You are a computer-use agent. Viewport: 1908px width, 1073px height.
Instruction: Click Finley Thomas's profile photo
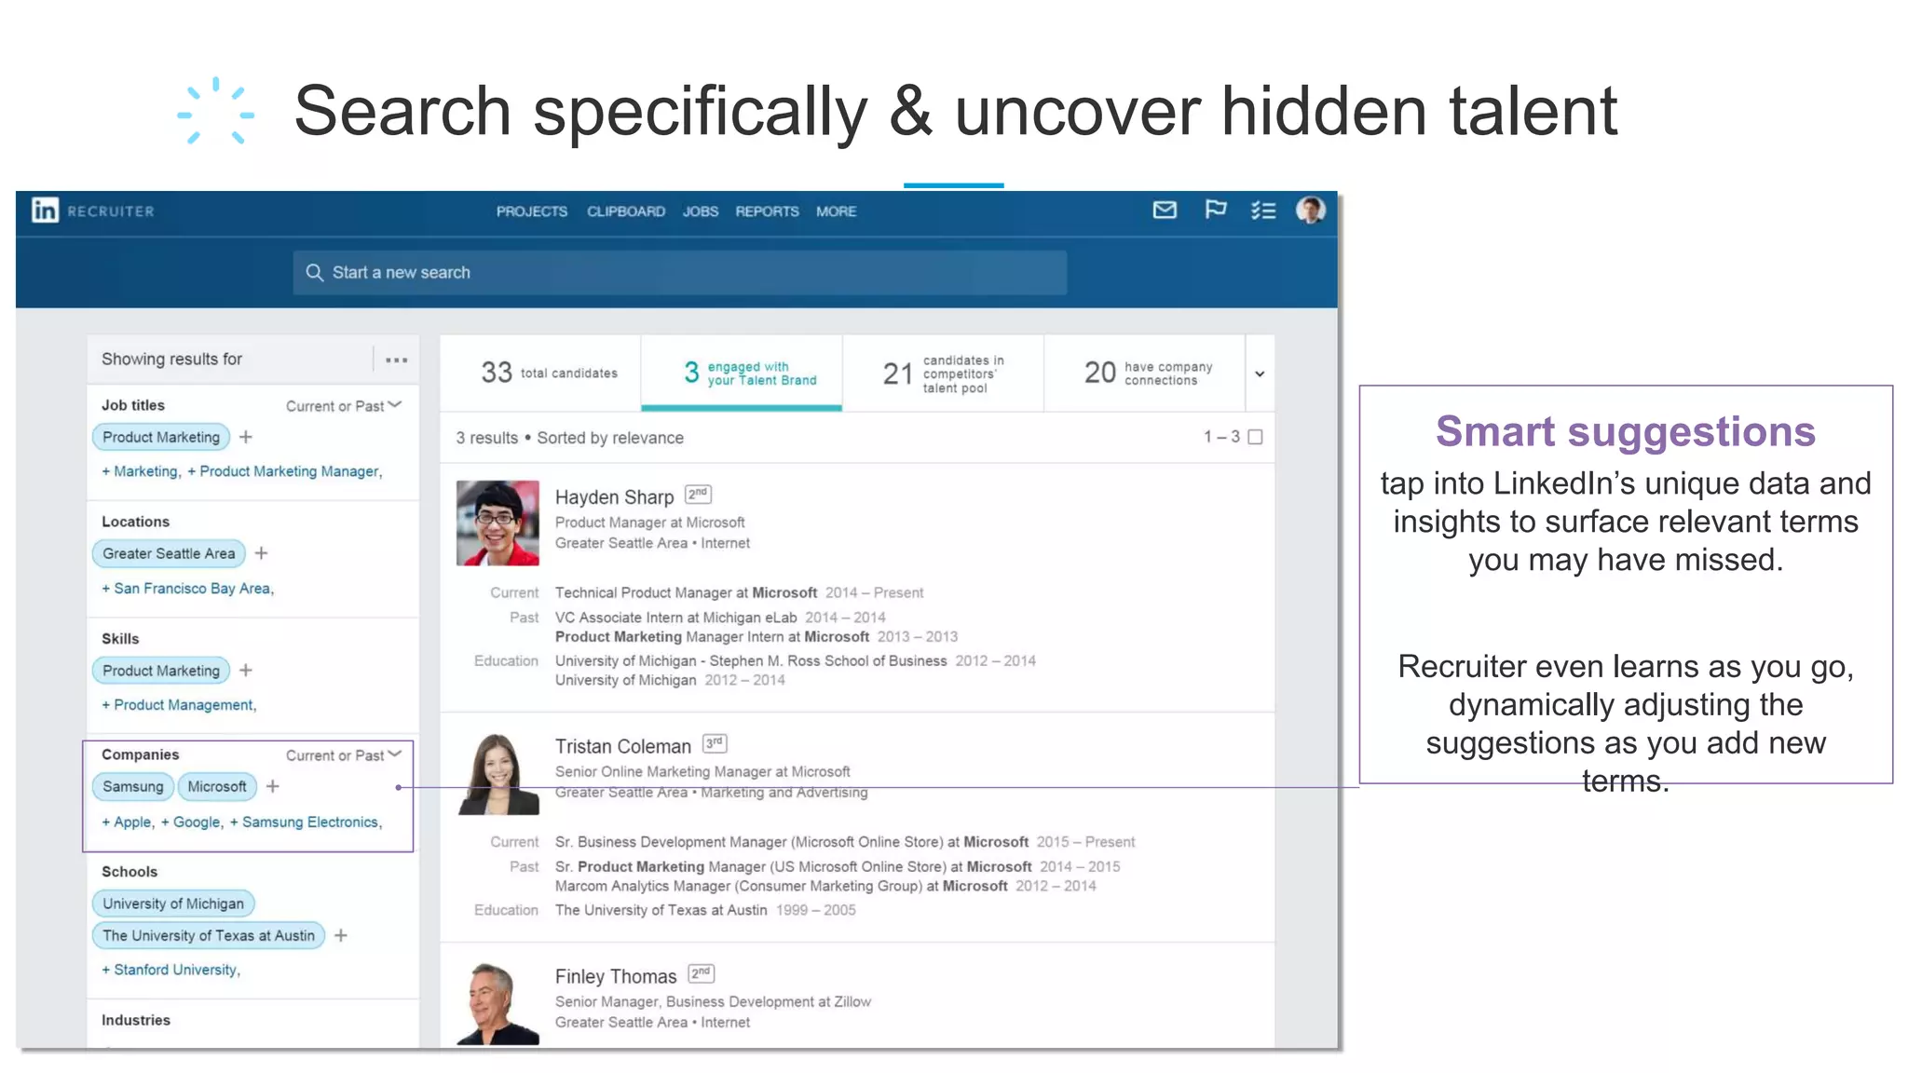click(x=497, y=1003)
